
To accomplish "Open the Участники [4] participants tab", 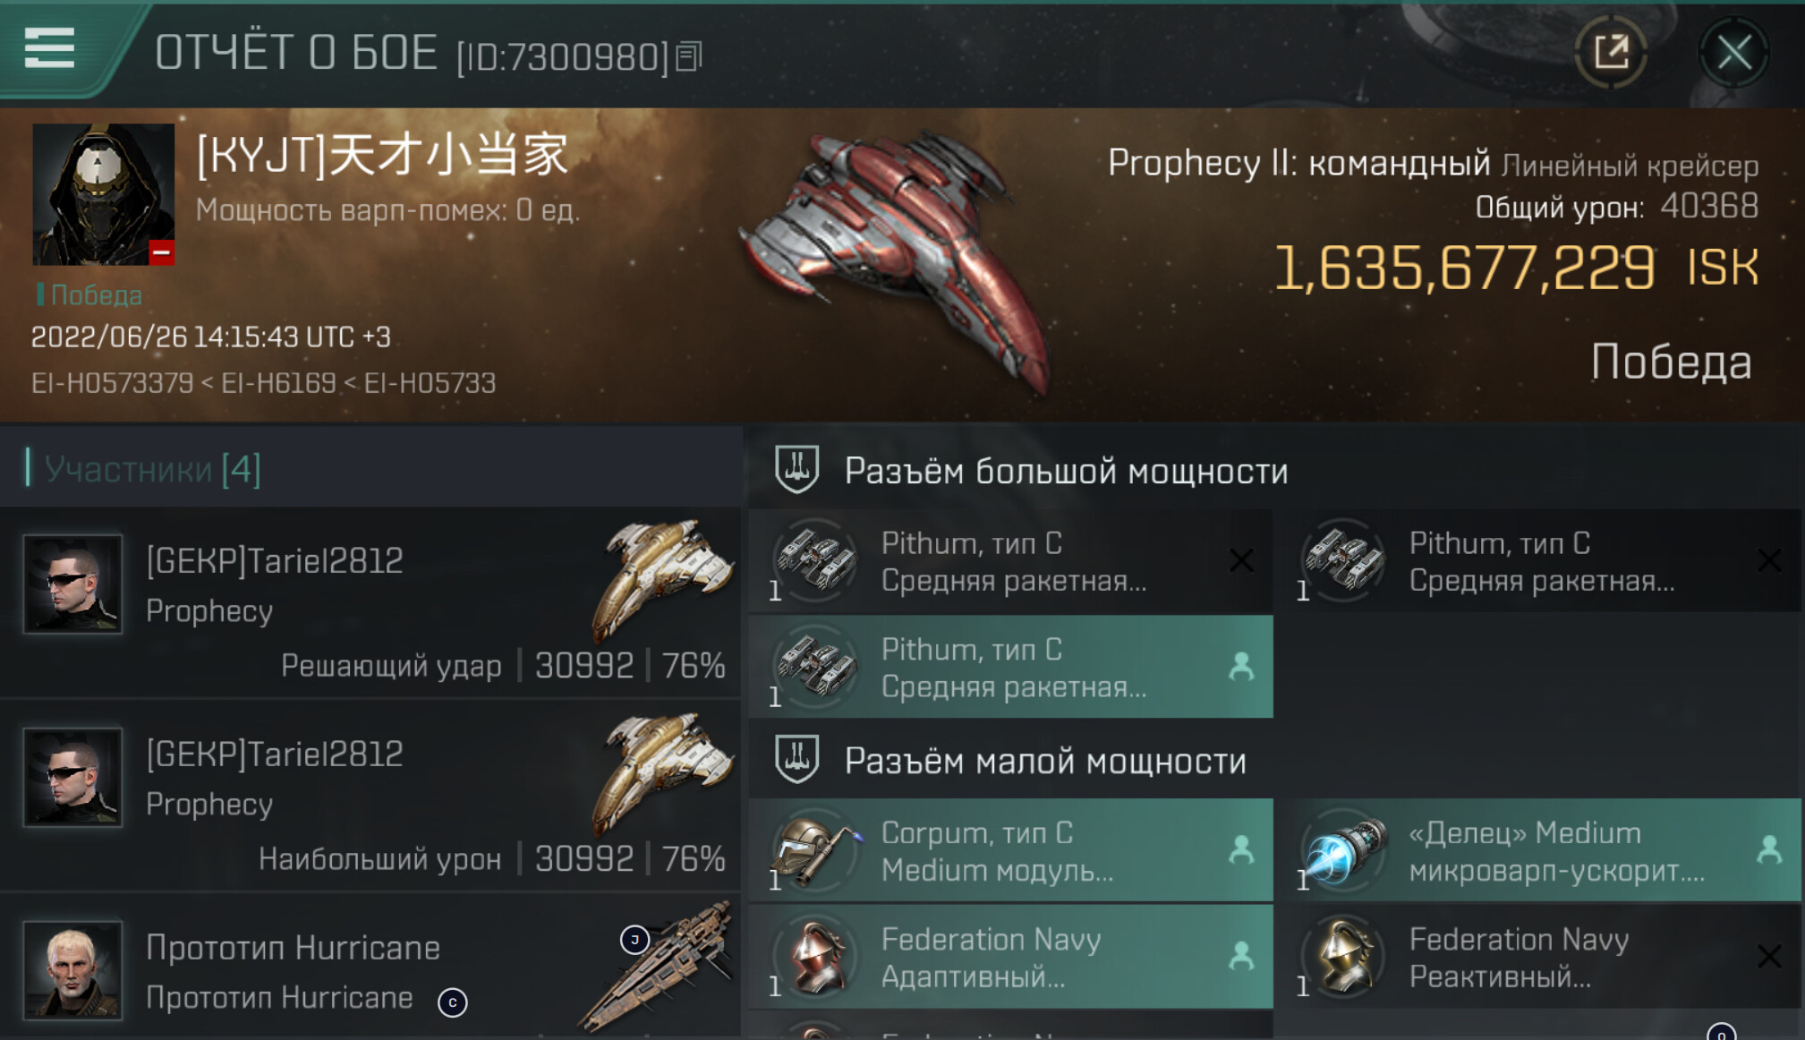I will tap(152, 468).
